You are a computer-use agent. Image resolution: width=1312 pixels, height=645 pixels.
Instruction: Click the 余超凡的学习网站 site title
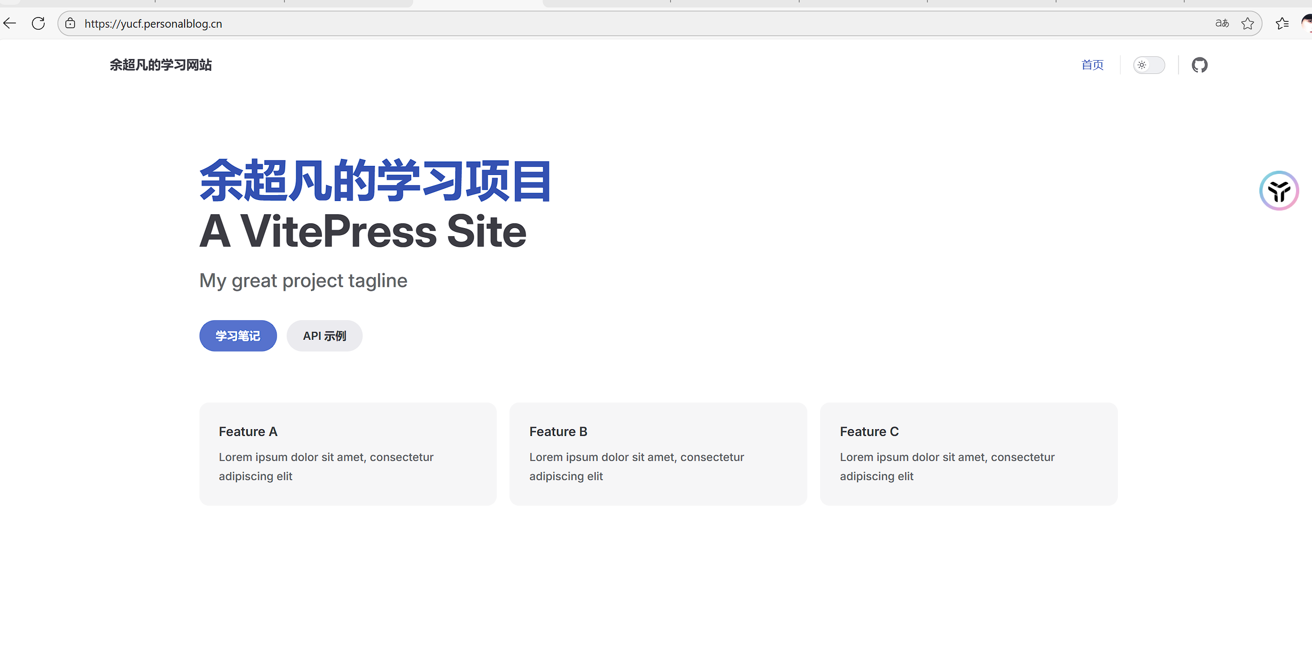[x=161, y=65]
